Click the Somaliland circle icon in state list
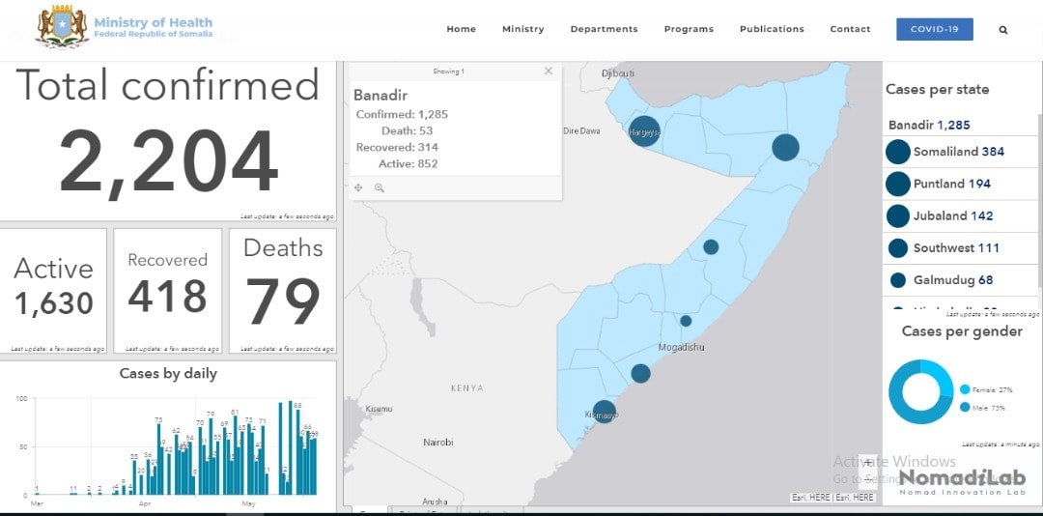Screen dimensions: 1043x516 (898, 152)
